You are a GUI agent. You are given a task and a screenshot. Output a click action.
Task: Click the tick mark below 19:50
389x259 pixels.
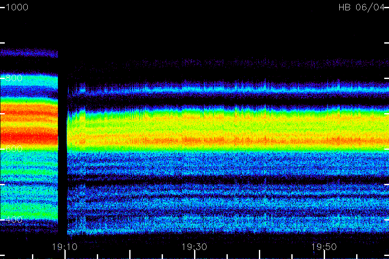pos(324,255)
